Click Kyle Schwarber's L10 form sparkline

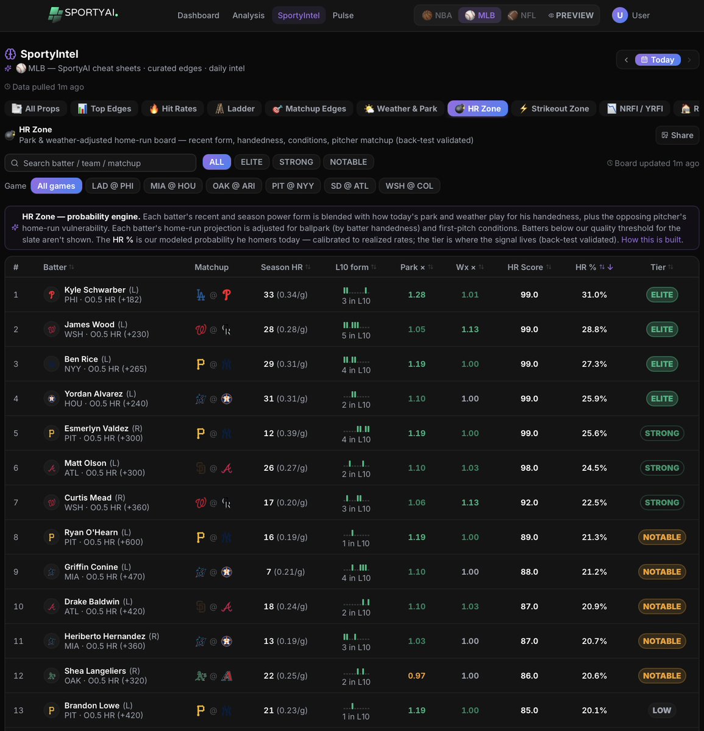coord(356,291)
